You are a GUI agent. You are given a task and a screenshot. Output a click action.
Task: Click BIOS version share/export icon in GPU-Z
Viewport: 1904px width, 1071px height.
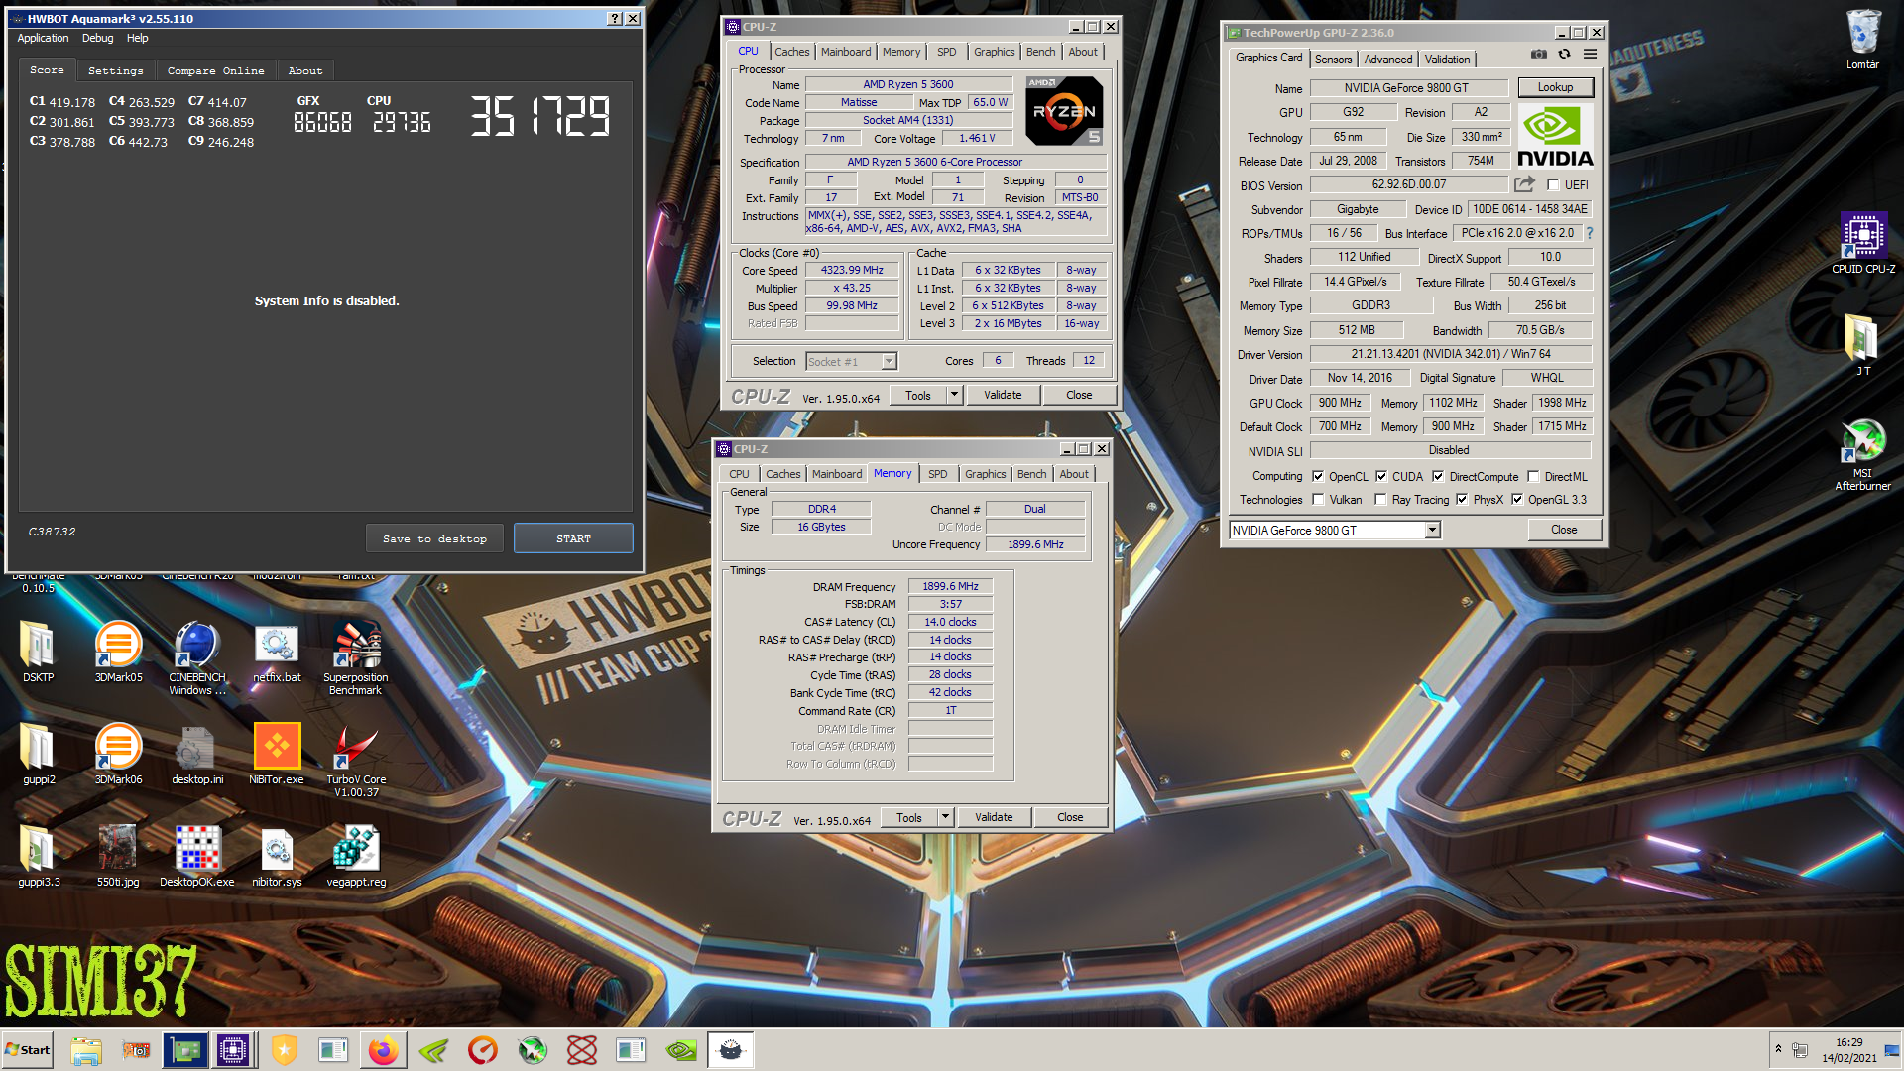(1524, 184)
